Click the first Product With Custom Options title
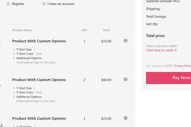 [x=39, y=41]
